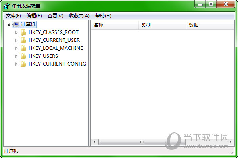
Task: Click the HKEY_CURRENT_CONFIG folder icon
Action: (23, 64)
